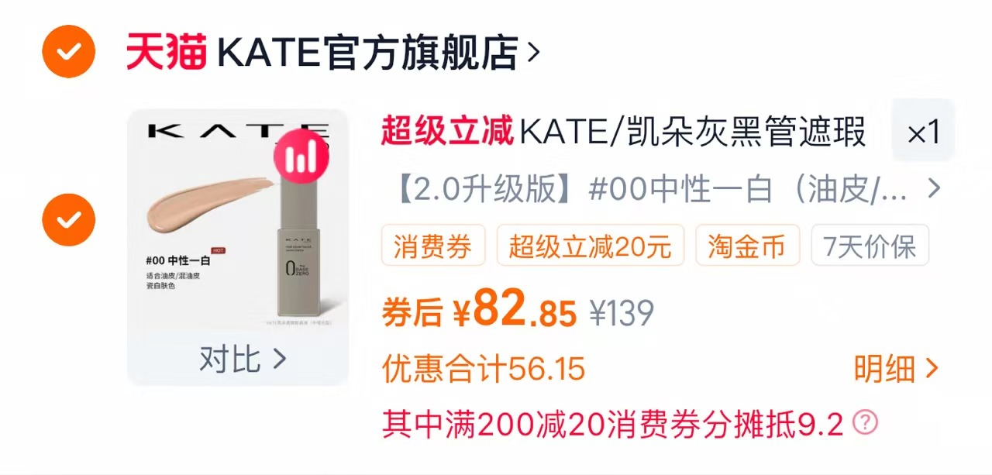The image size is (992, 475).
Task: Tap the pink bar-chart compare badge
Action: point(301,159)
